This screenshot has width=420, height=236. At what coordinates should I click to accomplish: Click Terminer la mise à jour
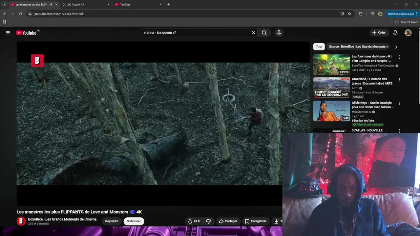coord(401,14)
